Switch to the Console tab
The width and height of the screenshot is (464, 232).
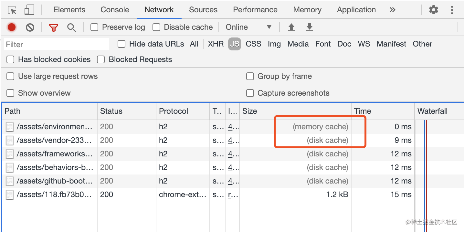tap(115, 10)
